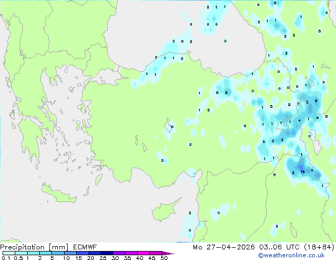
Task: Pick the legend swatch between 10 and 15
Action: point(70,253)
